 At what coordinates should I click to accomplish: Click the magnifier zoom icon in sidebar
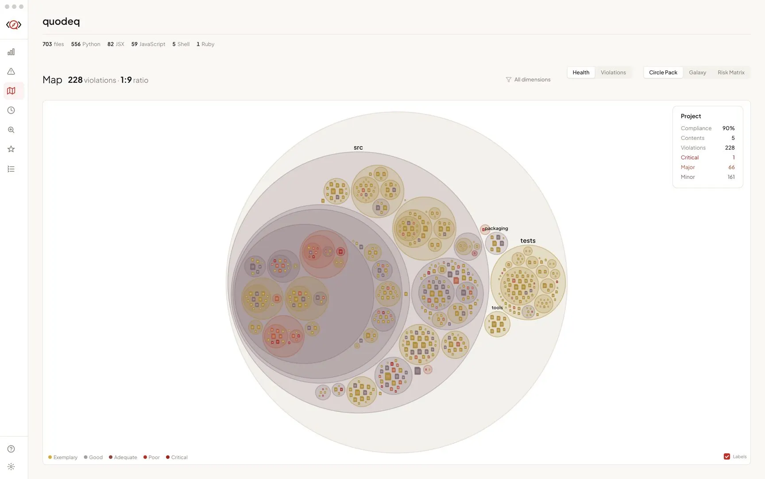coord(11,130)
